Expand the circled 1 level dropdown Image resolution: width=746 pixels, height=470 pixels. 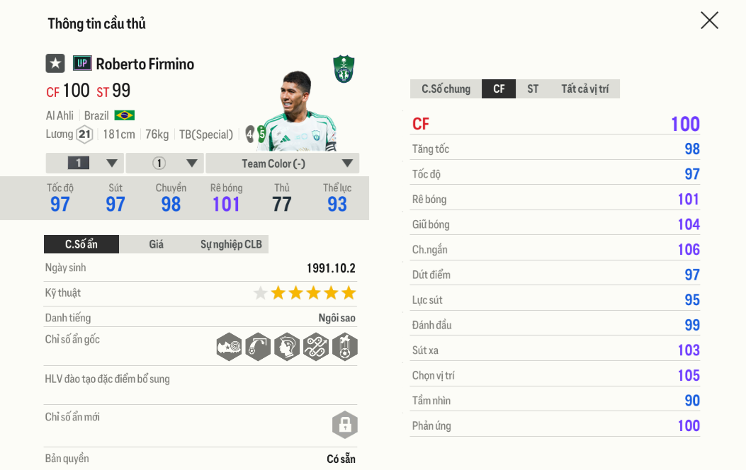pyautogui.click(x=165, y=164)
